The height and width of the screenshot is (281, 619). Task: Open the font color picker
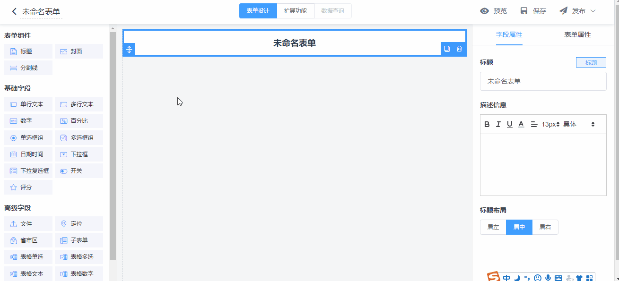[521, 124]
